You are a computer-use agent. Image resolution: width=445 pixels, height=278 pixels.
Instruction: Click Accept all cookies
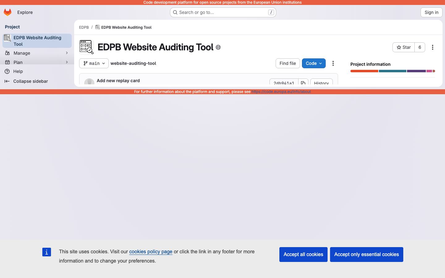(x=303, y=255)
